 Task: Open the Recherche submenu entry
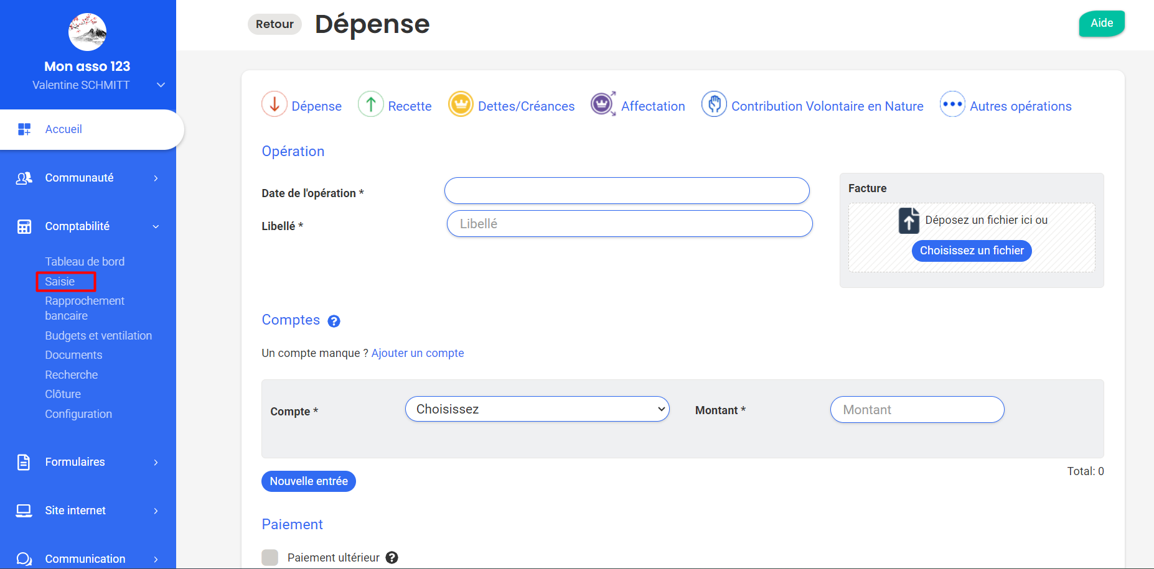coord(72,375)
